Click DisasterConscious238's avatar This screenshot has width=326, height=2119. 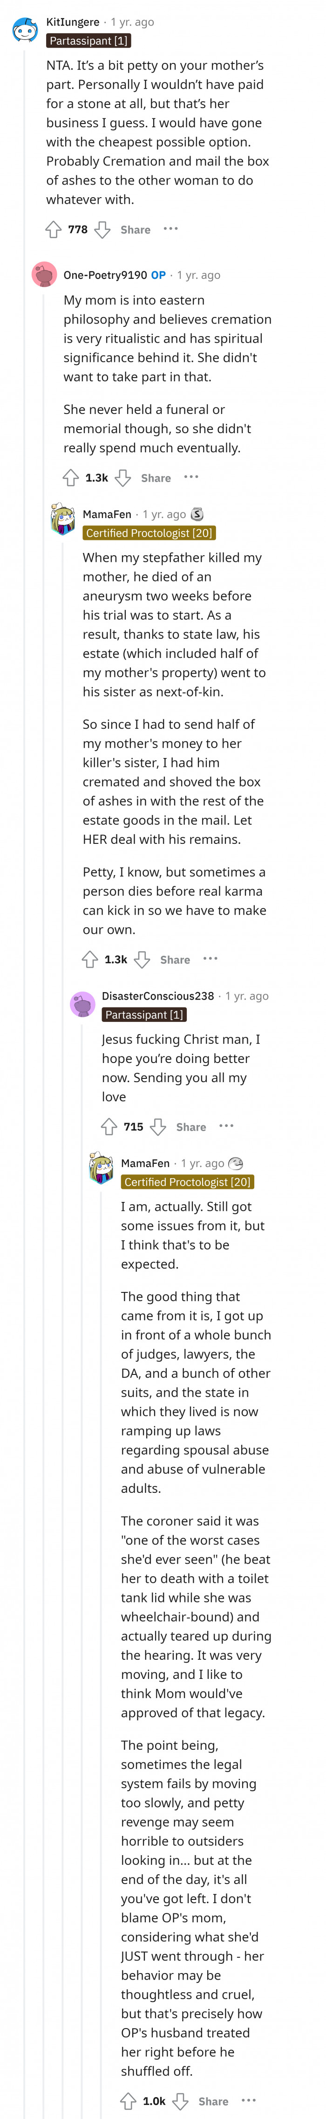click(83, 1004)
